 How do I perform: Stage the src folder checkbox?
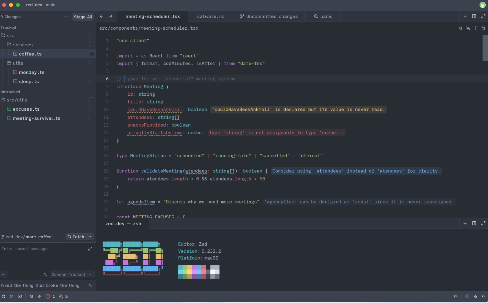coord(91,35)
